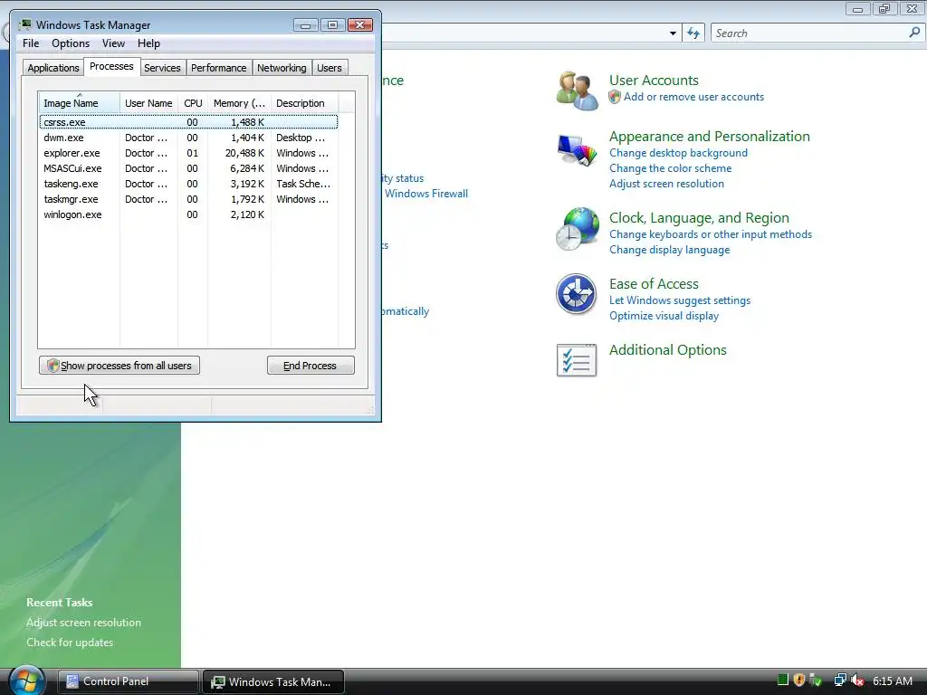The height and width of the screenshot is (695, 927).
Task: Open the Options menu in Task Manager
Action: pos(71,43)
